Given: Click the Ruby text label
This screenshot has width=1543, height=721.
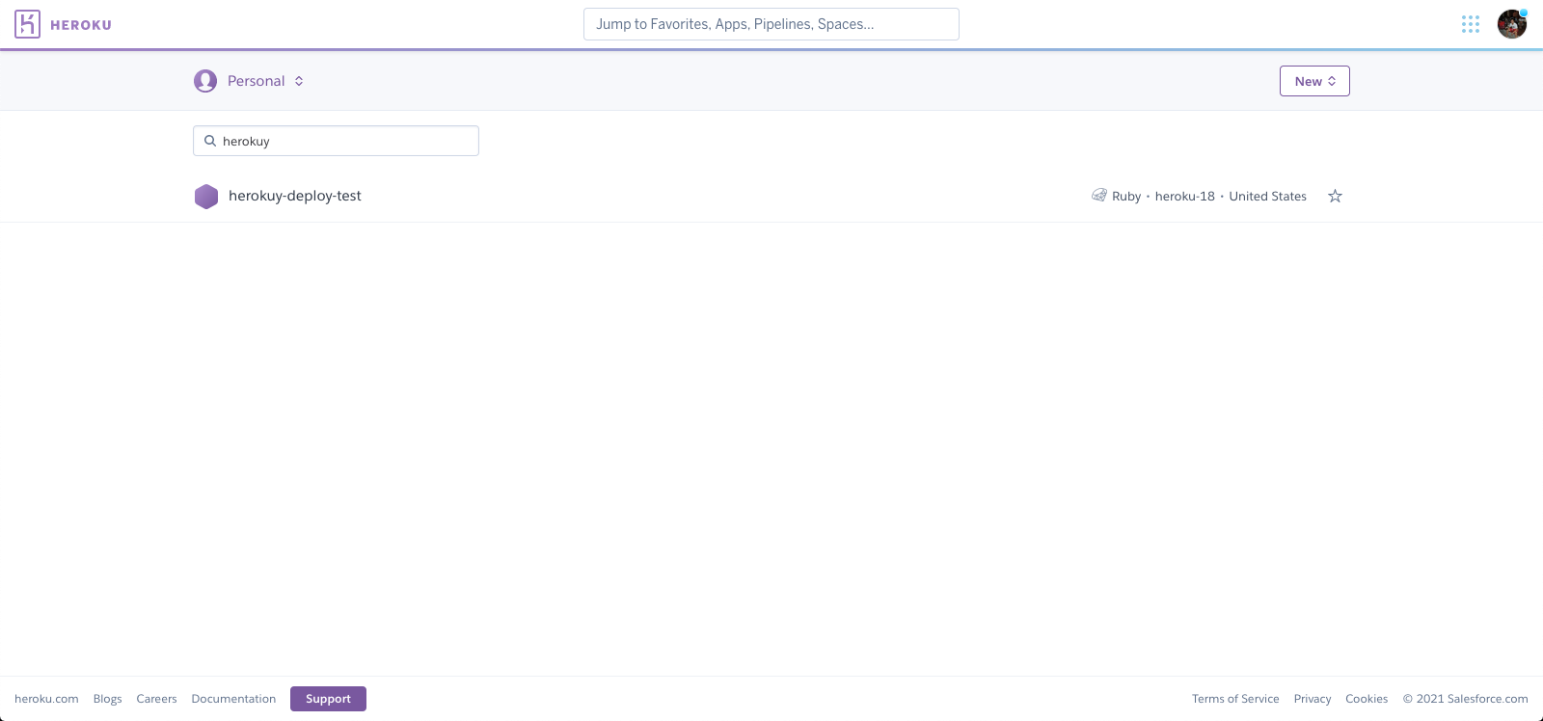Looking at the screenshot, I should 1126,196.
